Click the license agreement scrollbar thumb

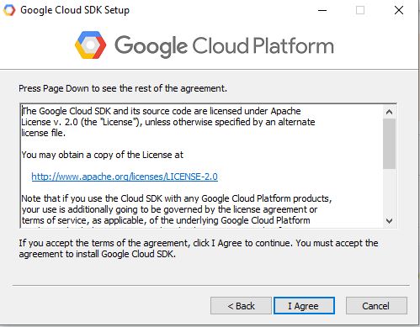click(x=389, y=144)
